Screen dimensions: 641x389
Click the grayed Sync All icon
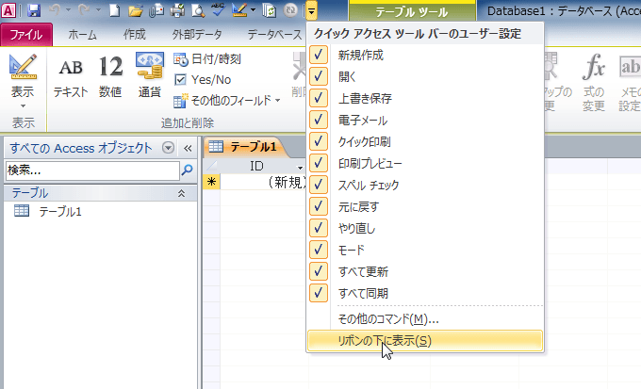tap(289, 10)
